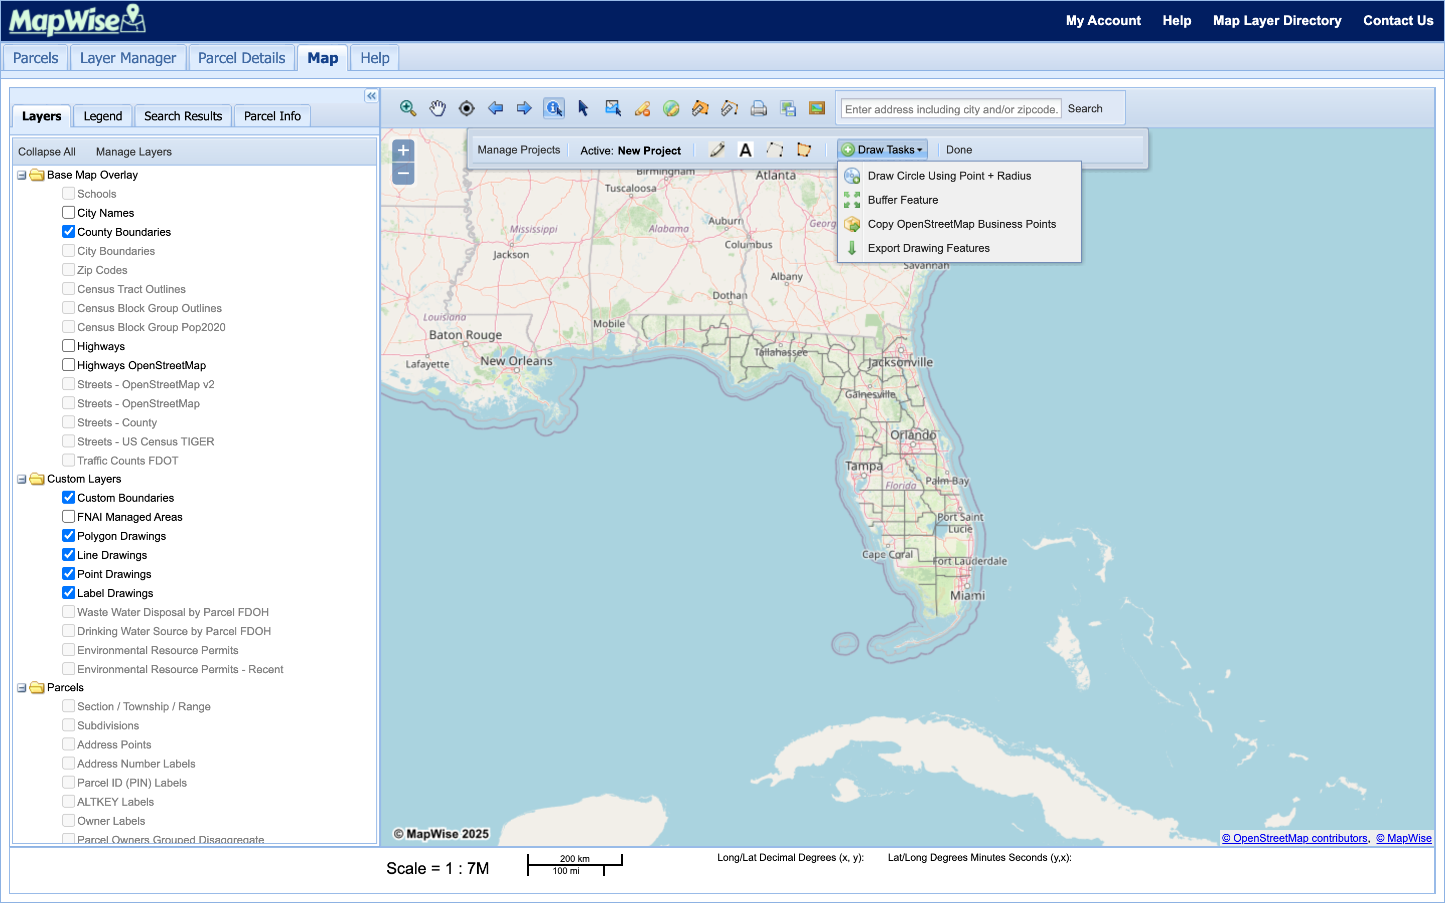The image size is (1445, 903).
Task: Open the Help tab beside Map tab
Action: point(374,58)
